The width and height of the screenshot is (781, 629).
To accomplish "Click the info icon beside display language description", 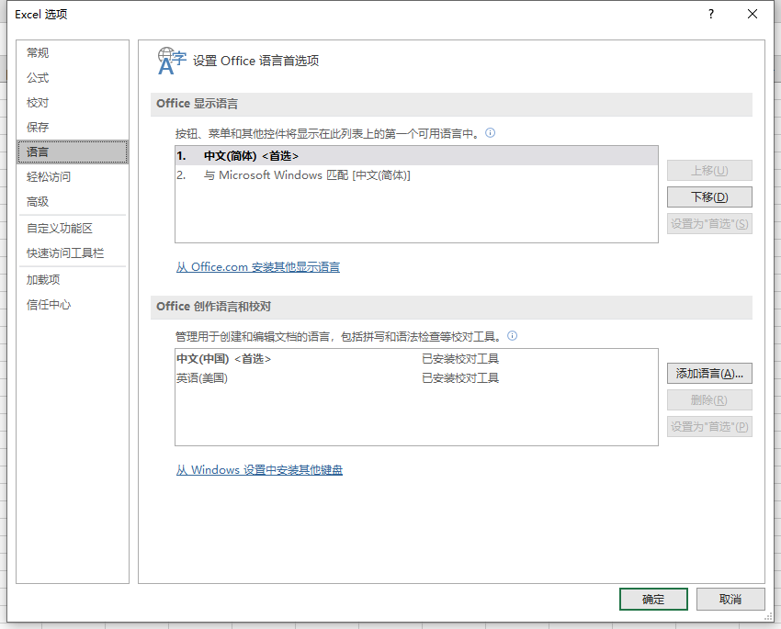I will pos(490,133).
